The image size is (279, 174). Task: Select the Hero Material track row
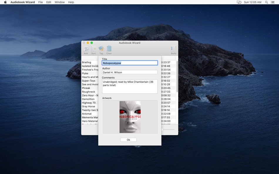[90, 121]
